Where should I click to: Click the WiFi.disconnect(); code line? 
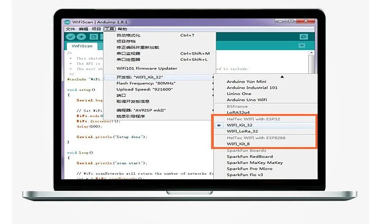point(99,121)
